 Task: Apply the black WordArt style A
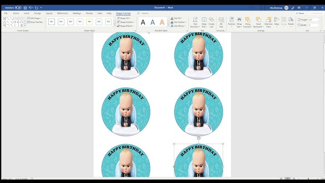[143, 22]
